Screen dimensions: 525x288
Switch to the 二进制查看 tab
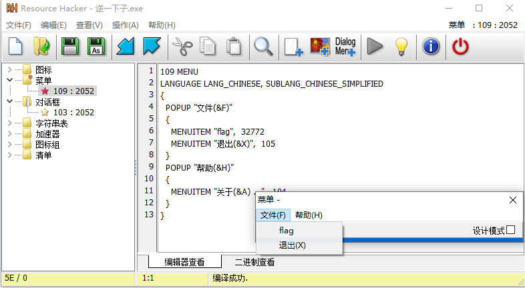click(x=254, y=262)
